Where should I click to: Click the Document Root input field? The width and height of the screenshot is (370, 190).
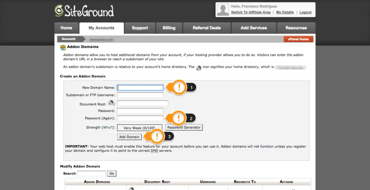[x=143, y=103]
